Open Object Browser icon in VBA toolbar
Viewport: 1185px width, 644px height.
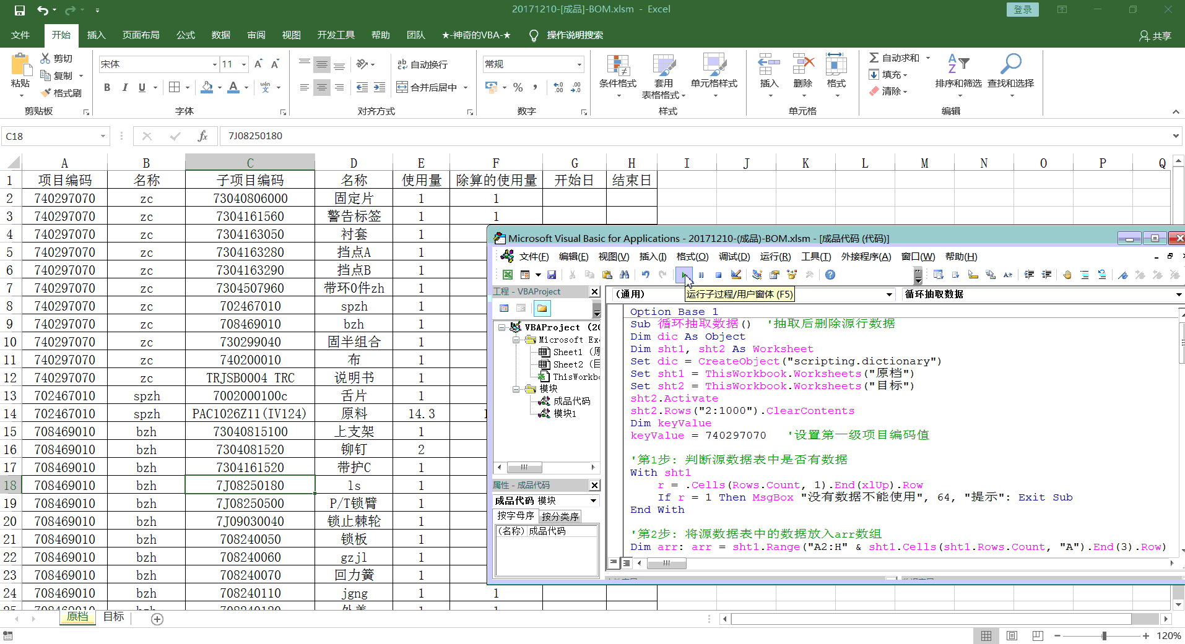point(792,275)
